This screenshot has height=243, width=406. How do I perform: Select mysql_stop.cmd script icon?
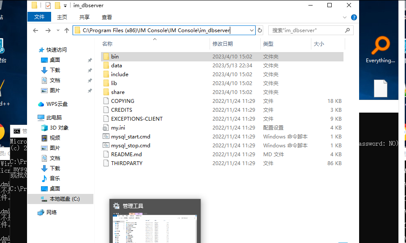pos(106,145)
